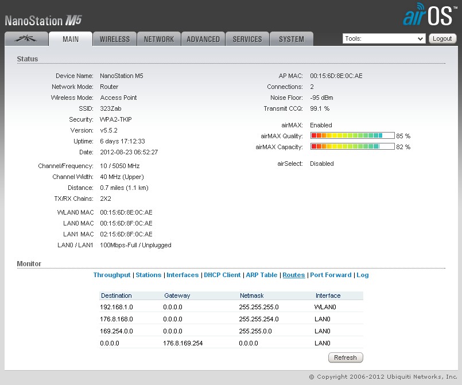The width and height of the screenshot is (462, 385).
Task: Open the Log link
Action: 362,275
